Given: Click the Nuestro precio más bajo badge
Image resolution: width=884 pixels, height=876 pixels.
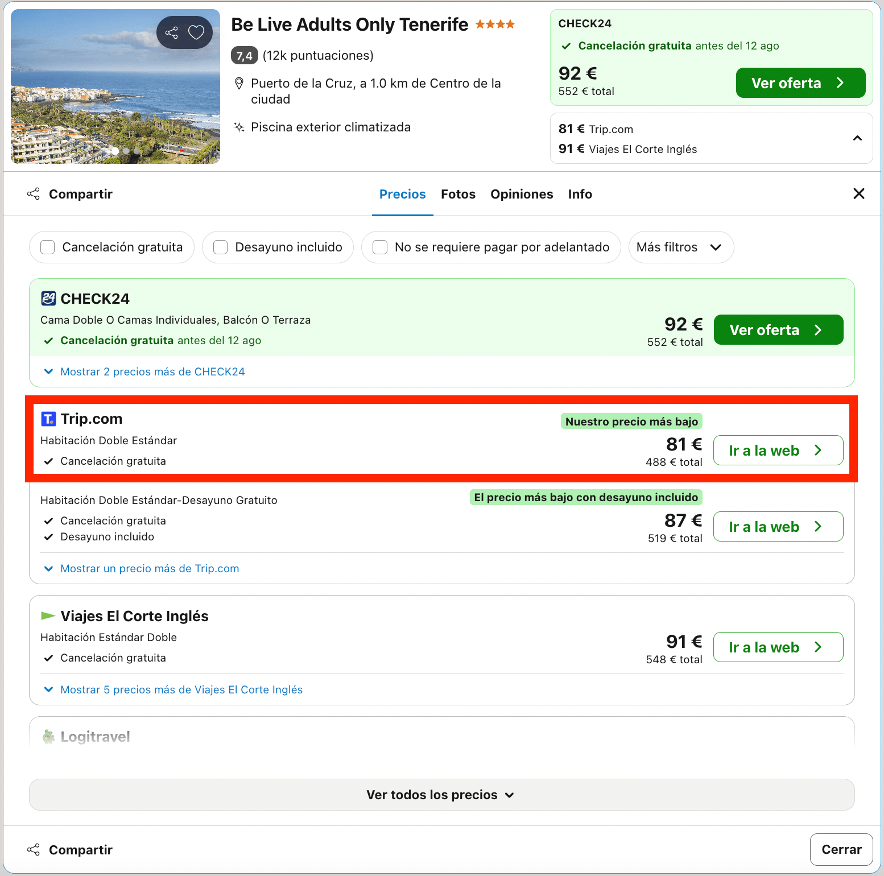Looking at the screenshot, I should click(x=631, y=421).
